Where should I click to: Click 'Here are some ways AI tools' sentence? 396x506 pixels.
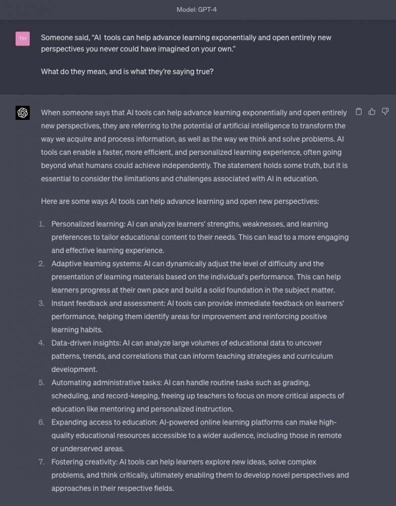click(x=180, y=201)
